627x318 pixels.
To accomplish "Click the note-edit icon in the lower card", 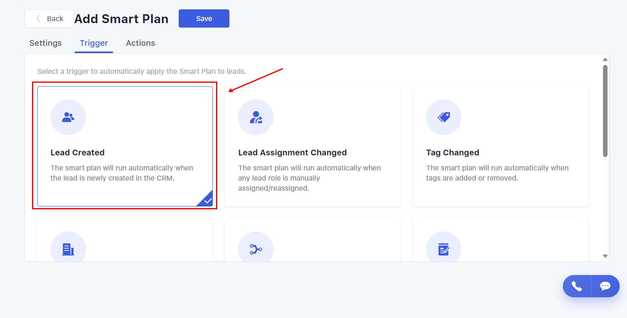I will coord(444,249).
